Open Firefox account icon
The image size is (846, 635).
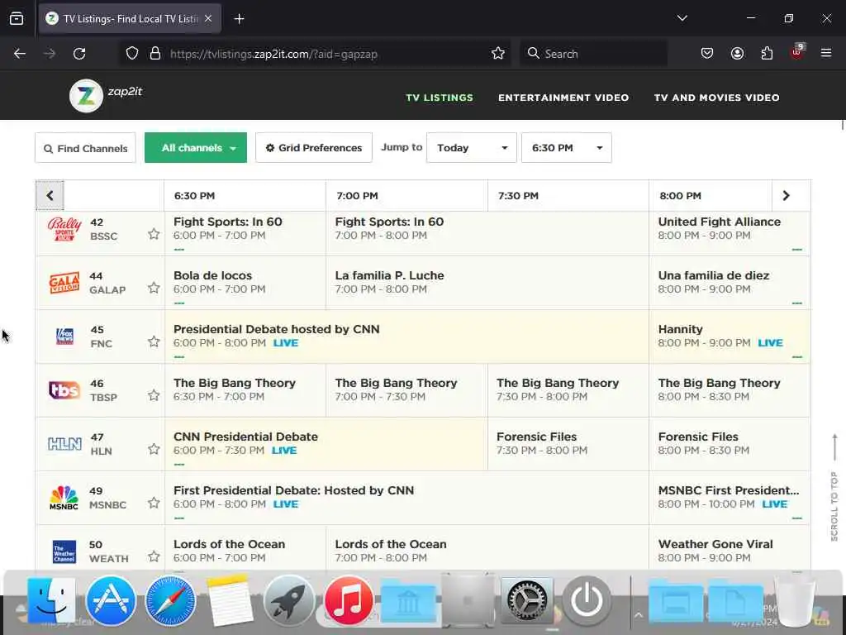click(x=737, y=54)
